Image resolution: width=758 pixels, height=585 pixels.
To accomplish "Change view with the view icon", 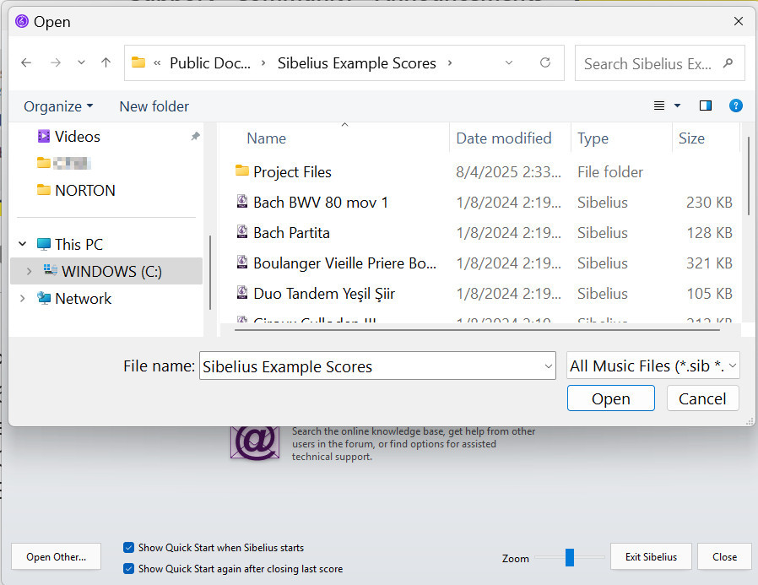I will [x=659, y=106].
